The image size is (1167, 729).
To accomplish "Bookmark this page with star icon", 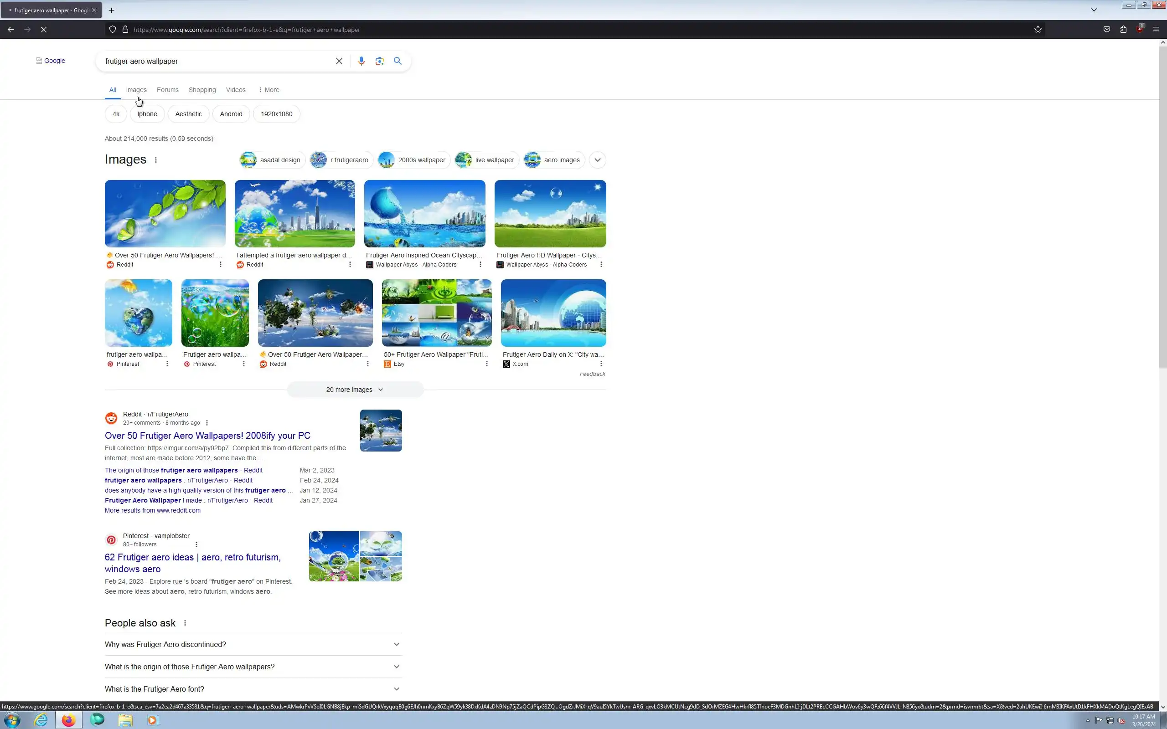I will pyautogui.click(x=1038, y=30).
